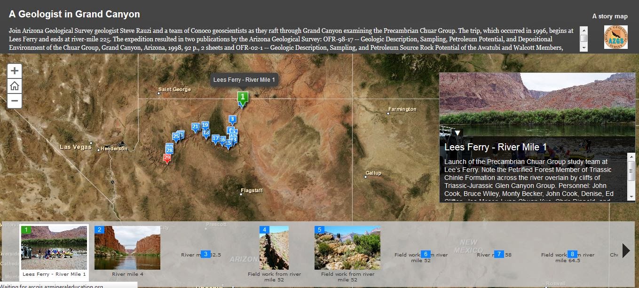Open the 'A story map' link
Viewport: 639px width, 288px height.
click(609, 16)
